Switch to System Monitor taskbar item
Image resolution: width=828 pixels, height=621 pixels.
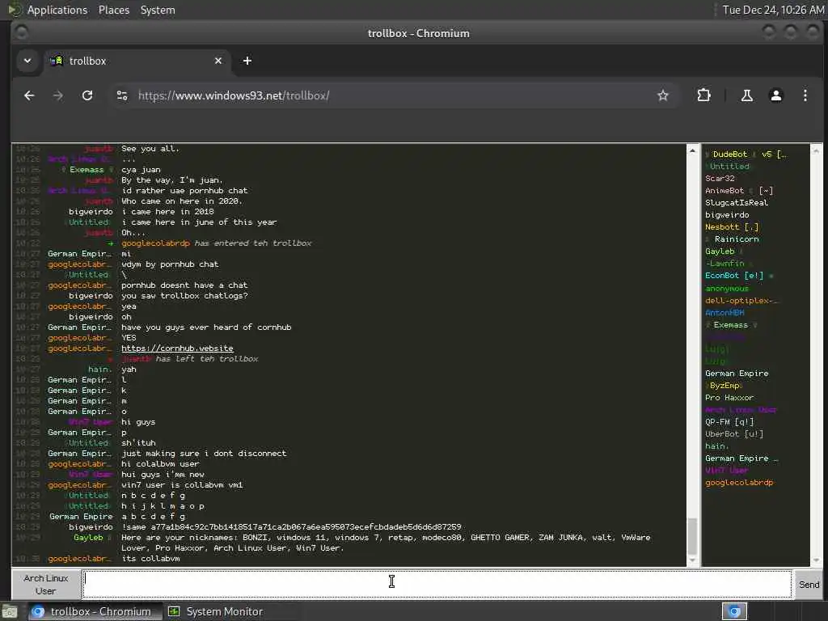click(215, 611)
